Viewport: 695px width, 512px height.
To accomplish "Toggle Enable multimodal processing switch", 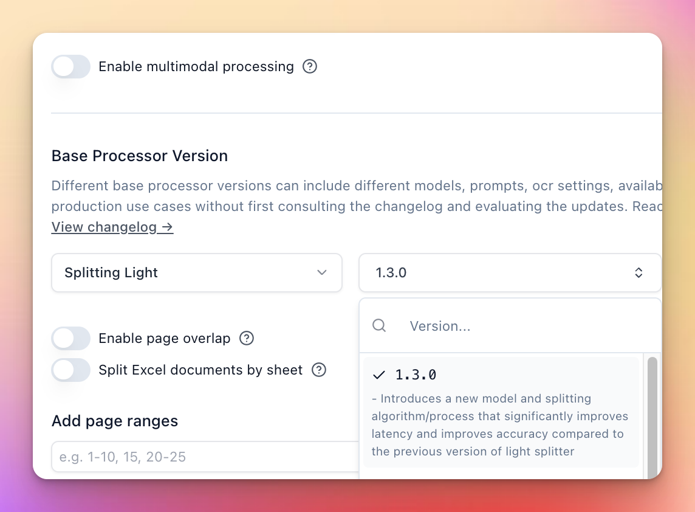I will (x=71, y=66).
